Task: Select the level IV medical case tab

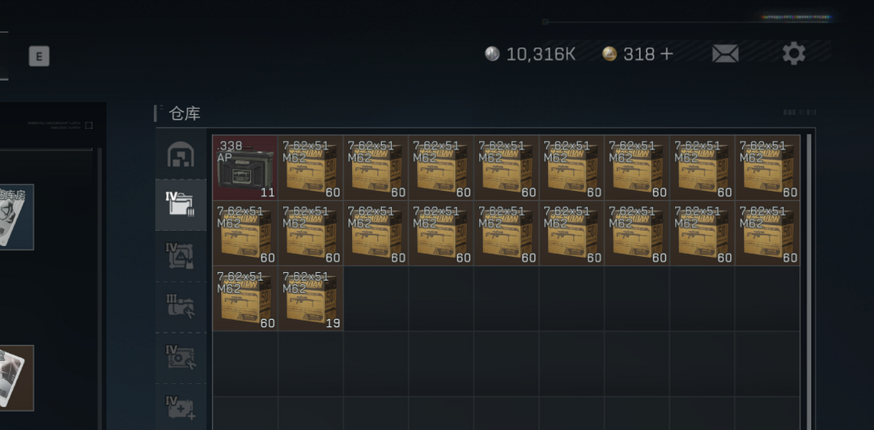Action: click(x=180, y=407)
